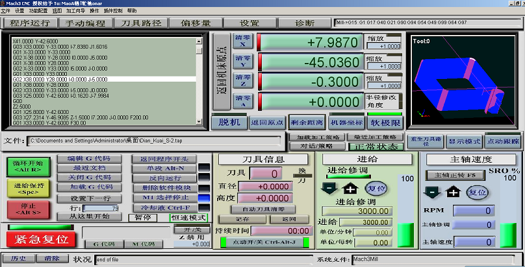Click 点动跟踪 jog follow button
This screenshot has width=525, height=267.
(x=503, y=141)
